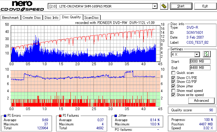Uncheck Show C2/PIF
Image resolution: width=217 pixels, height=132 pixels.
pos(173,82)
